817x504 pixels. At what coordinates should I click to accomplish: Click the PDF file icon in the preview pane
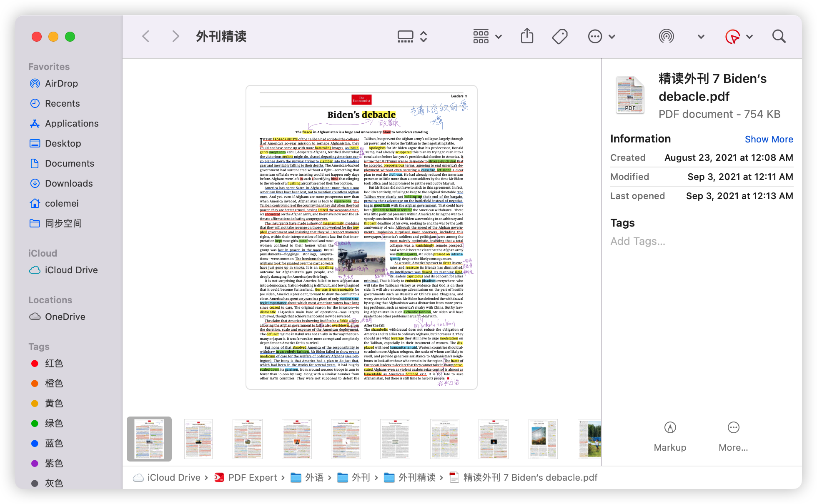tap(630, 95)
